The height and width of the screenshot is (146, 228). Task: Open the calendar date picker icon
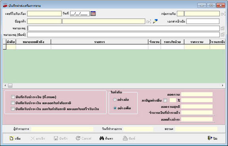[93, 13]
